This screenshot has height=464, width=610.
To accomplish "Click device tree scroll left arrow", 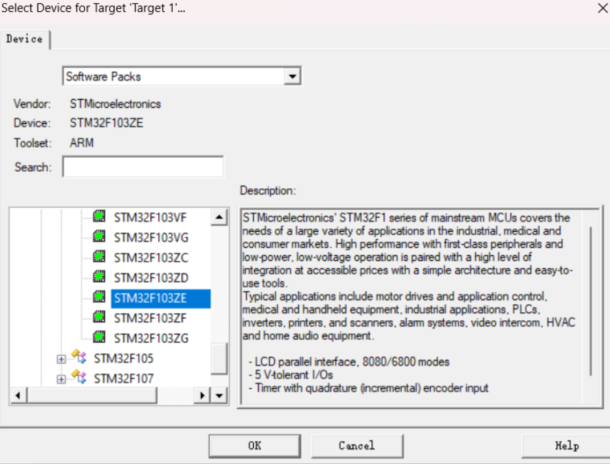I will [x=18, y=396].
